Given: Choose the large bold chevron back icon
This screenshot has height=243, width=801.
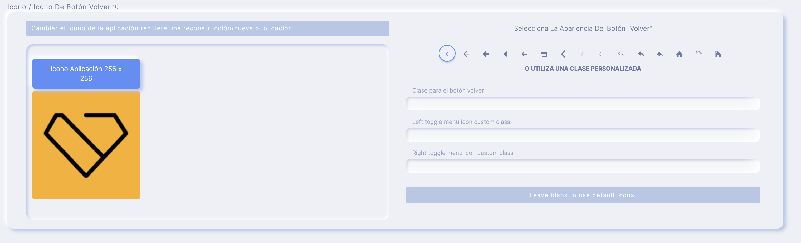Looking at the screenshot, I should click(x=563, y=54).
